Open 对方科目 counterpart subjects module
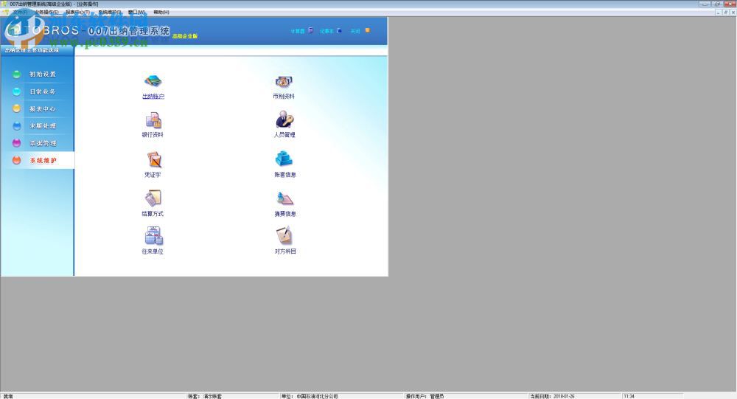 click(284, 240)
